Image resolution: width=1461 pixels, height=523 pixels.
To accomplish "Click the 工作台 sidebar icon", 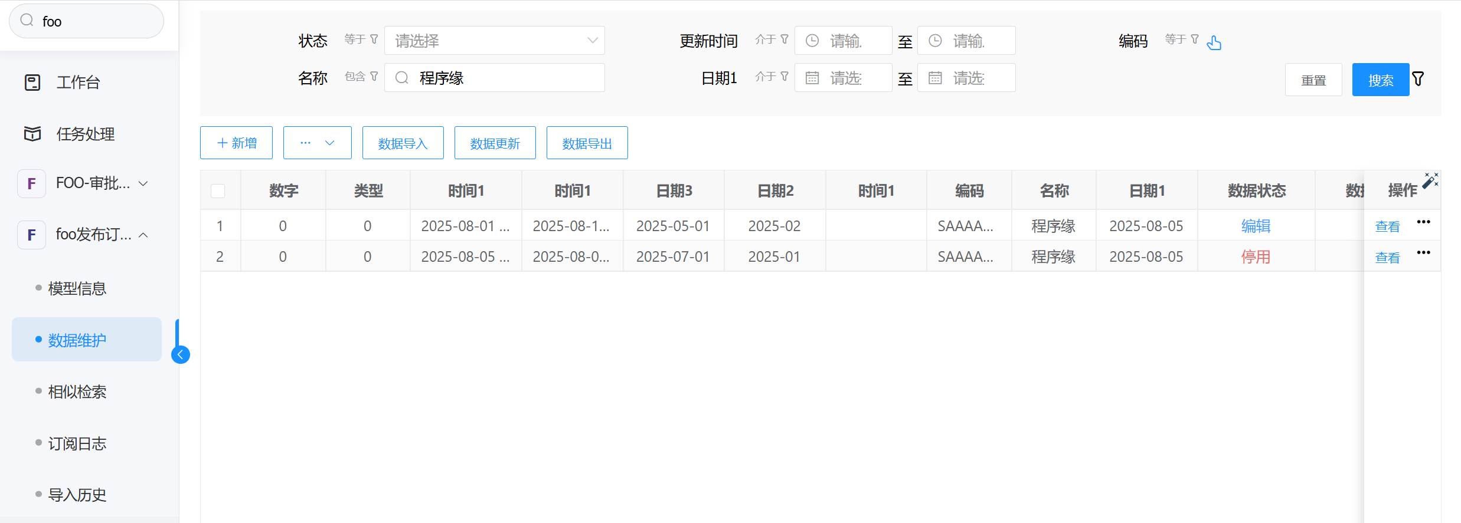I will coord(32,83).
